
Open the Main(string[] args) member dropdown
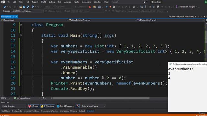coord(170,20)
